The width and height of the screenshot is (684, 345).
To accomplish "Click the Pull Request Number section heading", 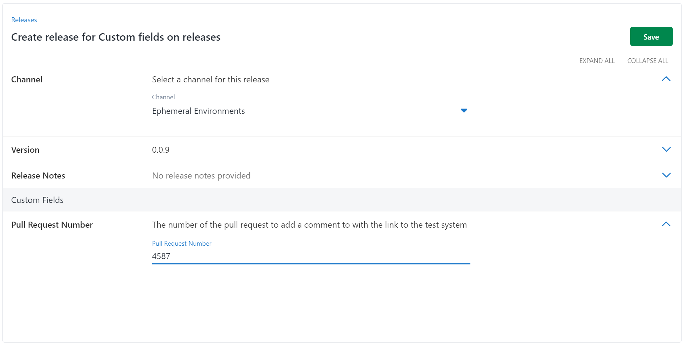I will coord(52,225).
